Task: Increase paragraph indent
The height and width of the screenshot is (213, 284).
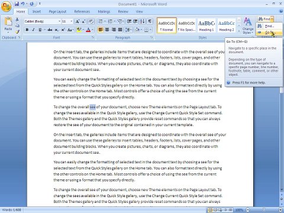Action: (135, 21)
